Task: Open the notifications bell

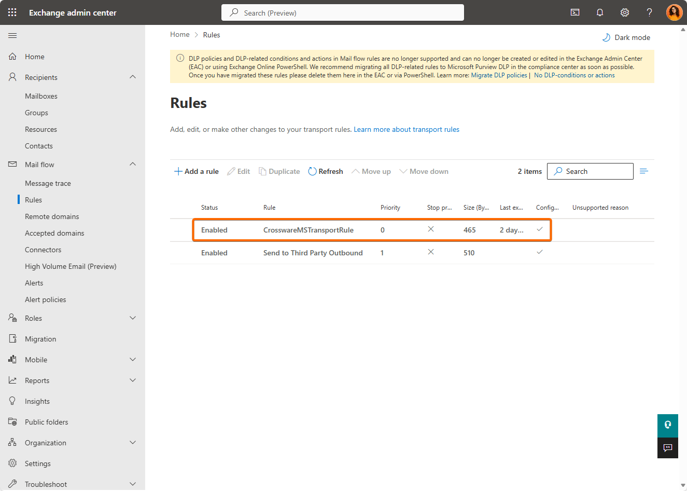Action: tap(600, 12)
